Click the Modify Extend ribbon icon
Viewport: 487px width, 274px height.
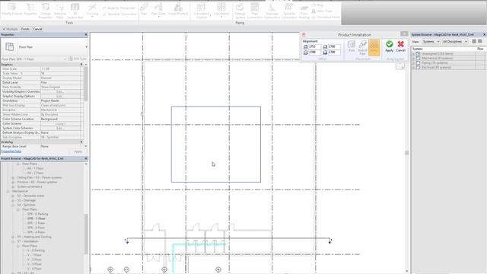pyautogui.click(x=12, y=10)
